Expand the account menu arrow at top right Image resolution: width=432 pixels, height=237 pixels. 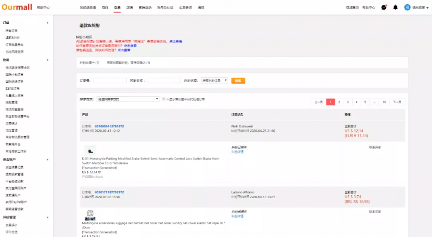(427, 8)
